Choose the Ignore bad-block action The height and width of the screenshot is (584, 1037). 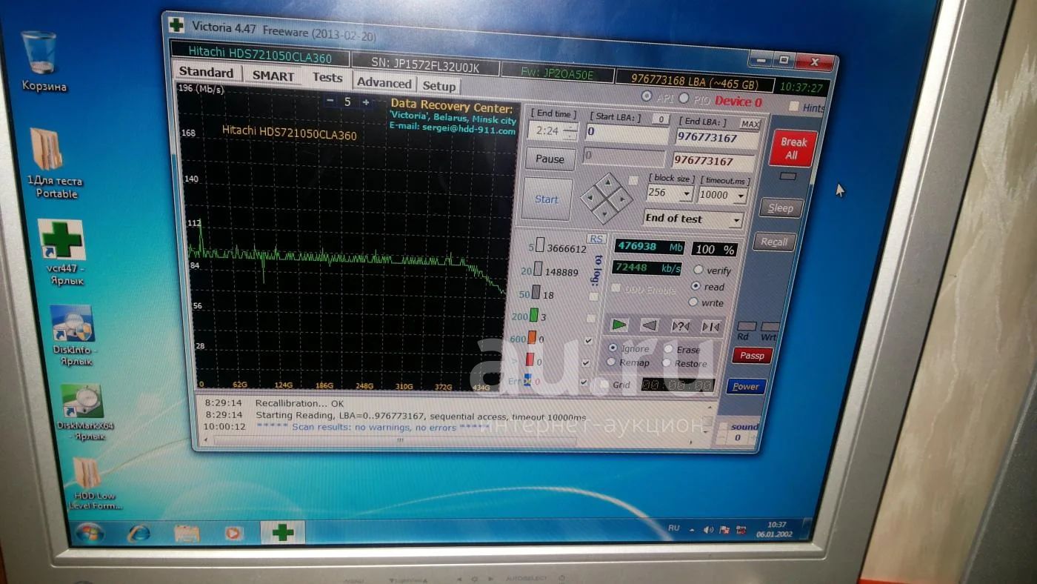click(612, 348)
